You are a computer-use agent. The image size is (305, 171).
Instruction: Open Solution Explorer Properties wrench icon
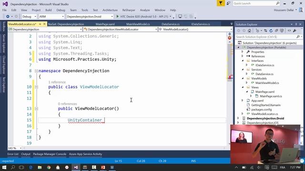coord(295,30)
